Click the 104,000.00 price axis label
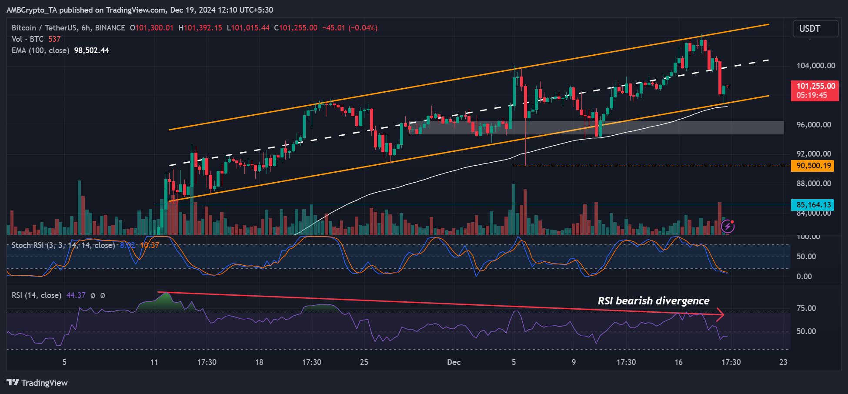 point(815,66)
